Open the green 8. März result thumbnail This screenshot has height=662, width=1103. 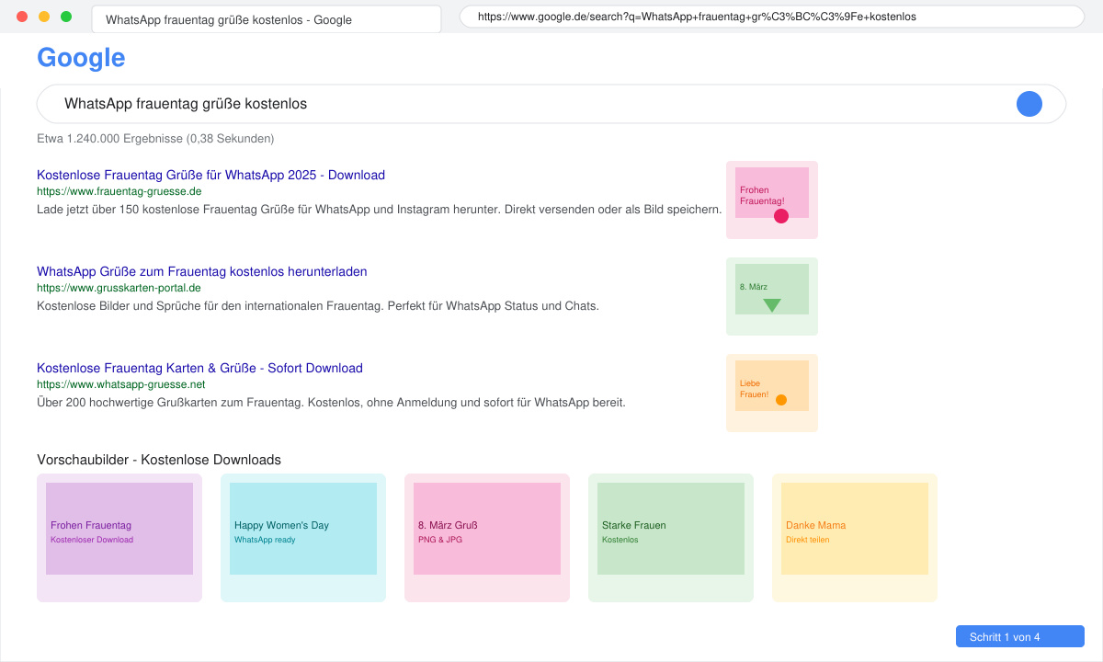point(772,297)
